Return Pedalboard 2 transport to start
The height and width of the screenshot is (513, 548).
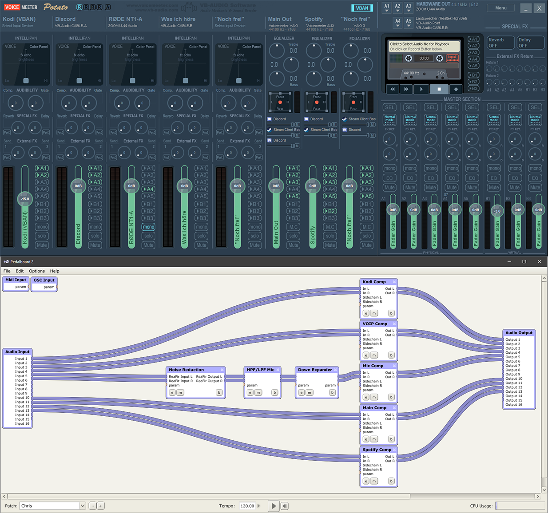click(x=285, y=506)
